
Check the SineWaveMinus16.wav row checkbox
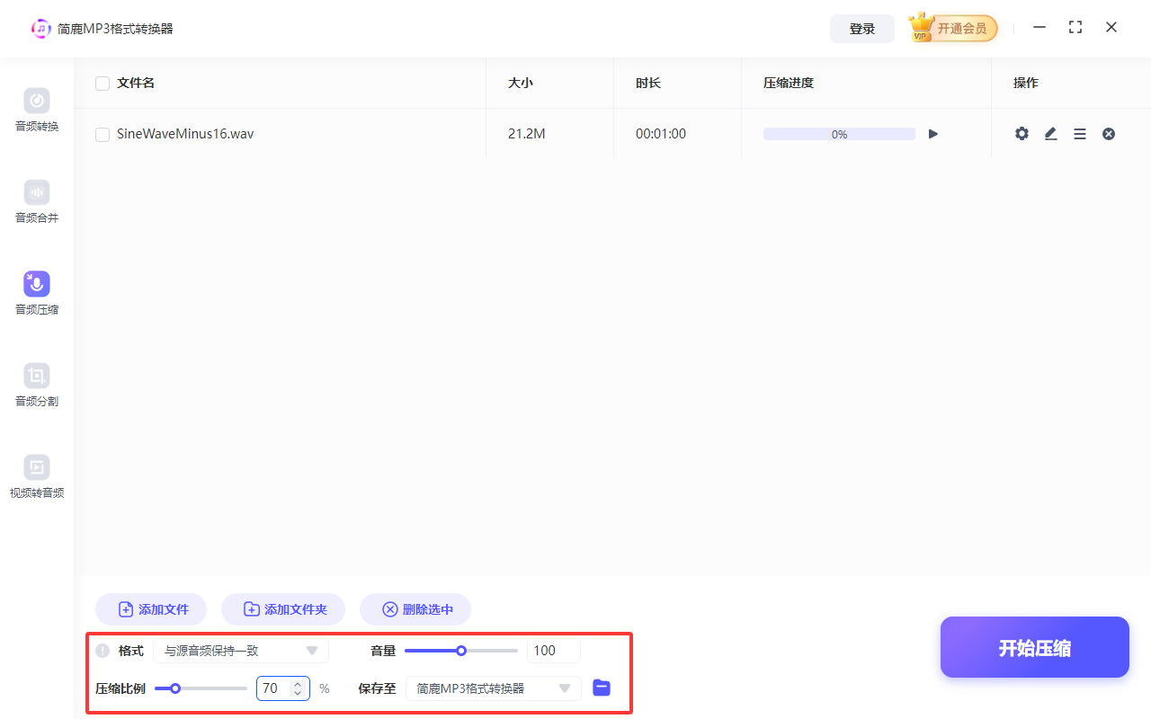[x=102, y=133]
